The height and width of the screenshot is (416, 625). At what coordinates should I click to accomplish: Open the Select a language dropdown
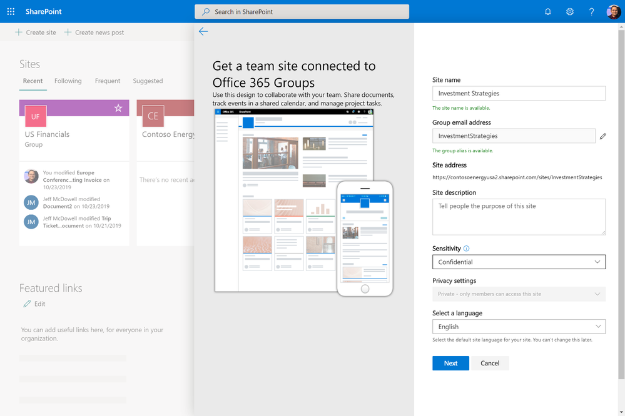pyautogui.click(x=519, y=327)
